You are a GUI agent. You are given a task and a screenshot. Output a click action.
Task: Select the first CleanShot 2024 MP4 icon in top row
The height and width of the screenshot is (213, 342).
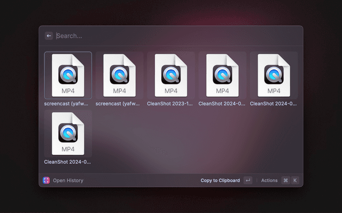coord(222,75)
